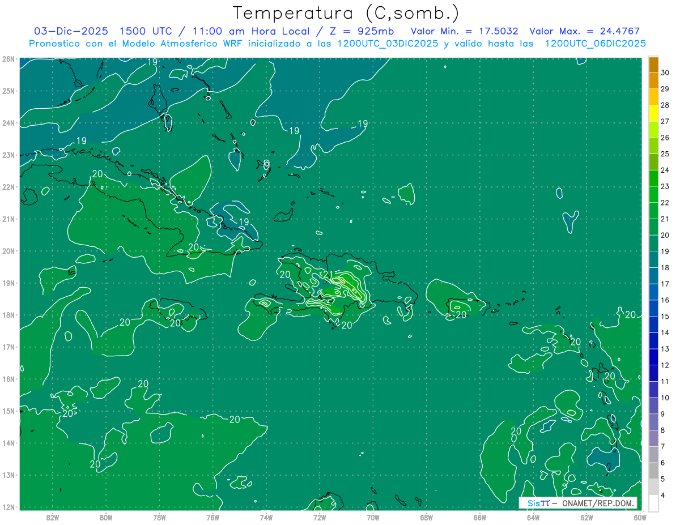Click the ONAMET/REP.DOM. logo box

click(578, 503)
